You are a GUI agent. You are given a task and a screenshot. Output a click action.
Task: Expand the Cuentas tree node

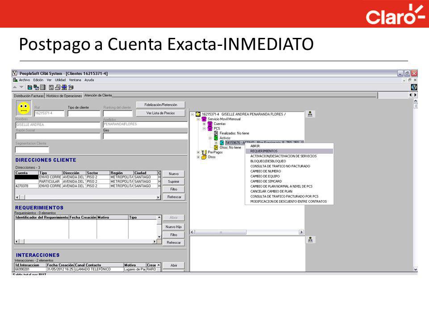click(204, 124)
